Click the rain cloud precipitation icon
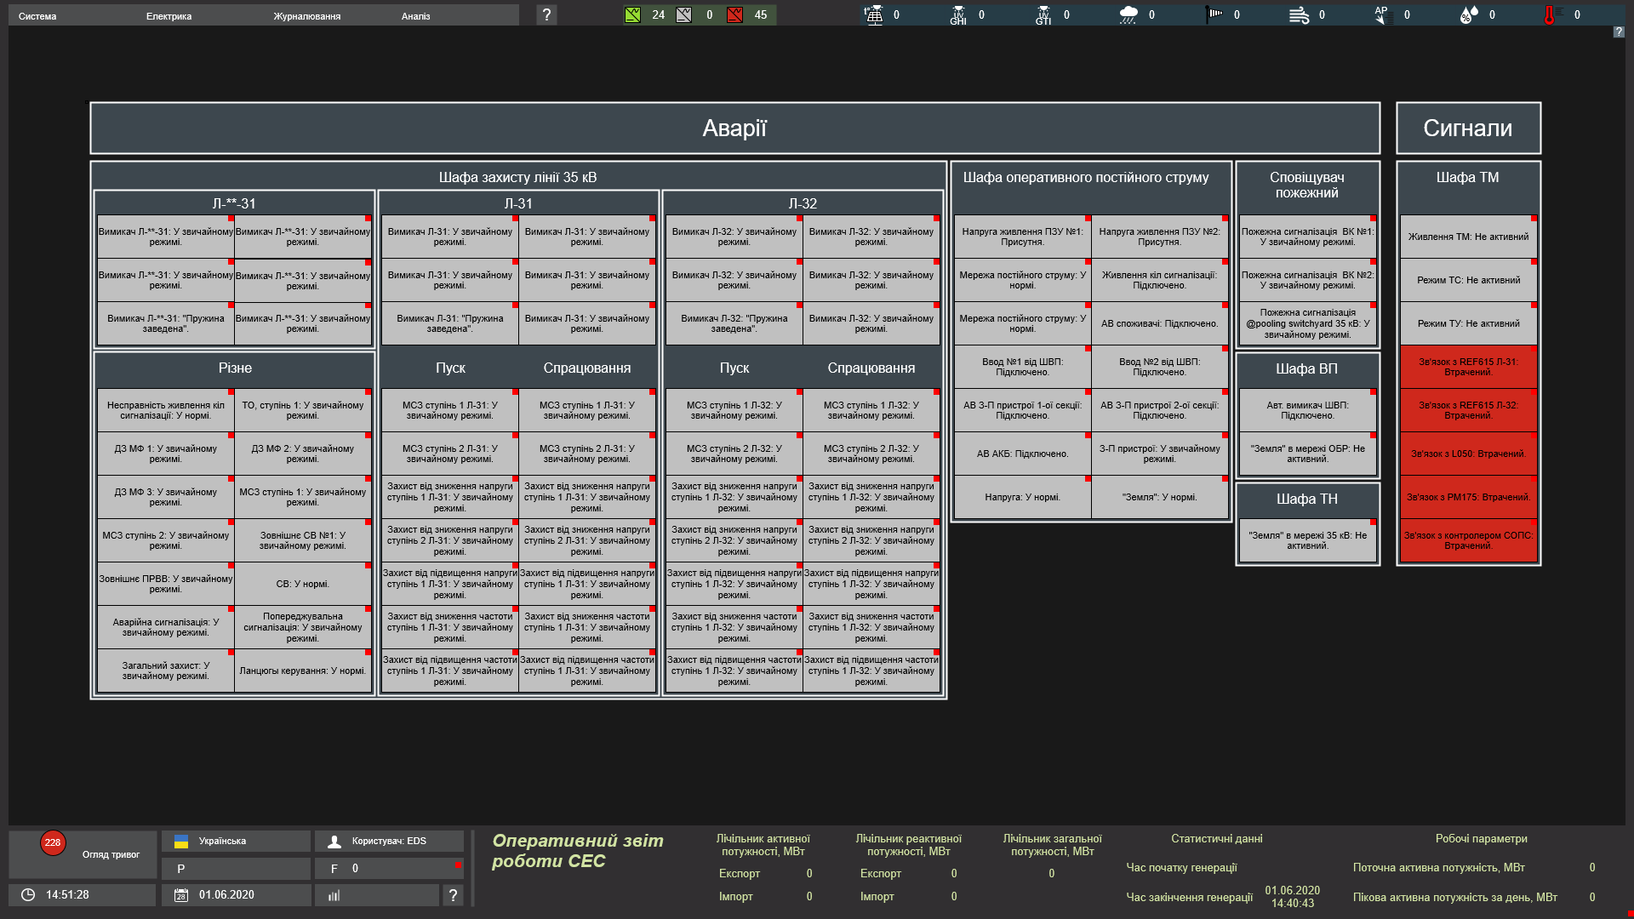 (1128, 14)
